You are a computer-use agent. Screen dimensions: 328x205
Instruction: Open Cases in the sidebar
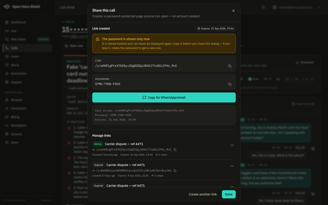tap(27, 56)
